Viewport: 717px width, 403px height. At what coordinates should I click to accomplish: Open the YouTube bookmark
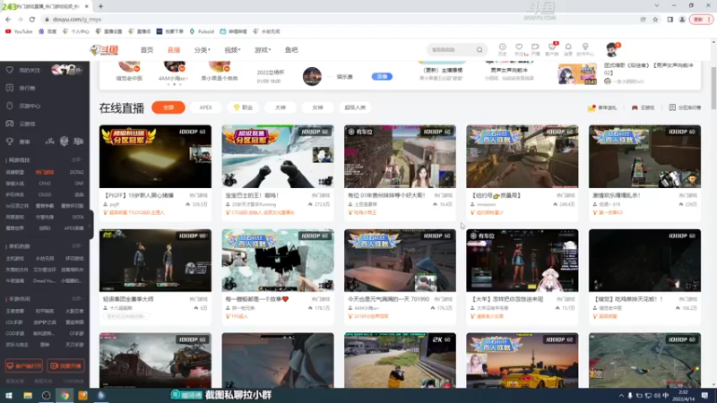click(19, 31)
